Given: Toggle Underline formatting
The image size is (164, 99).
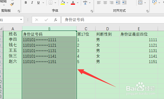Looking at the screenshot, I should point(38,3).
